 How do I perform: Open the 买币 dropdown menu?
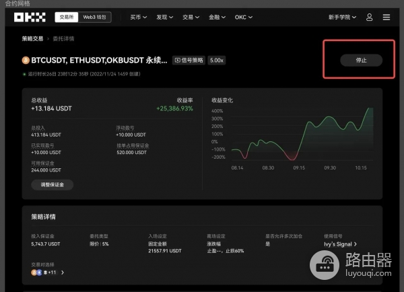(x=138, y=17)
